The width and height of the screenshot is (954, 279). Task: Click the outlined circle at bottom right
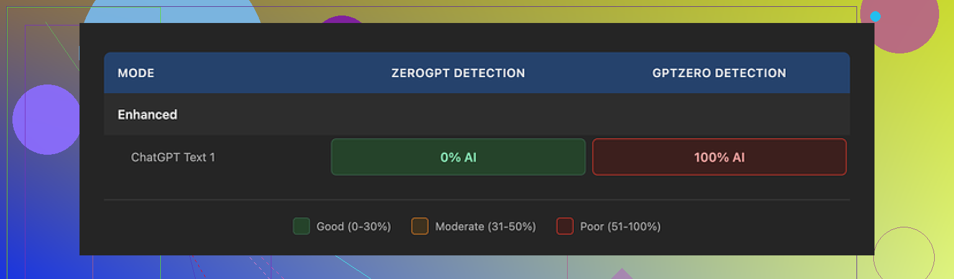coord(904,256)
